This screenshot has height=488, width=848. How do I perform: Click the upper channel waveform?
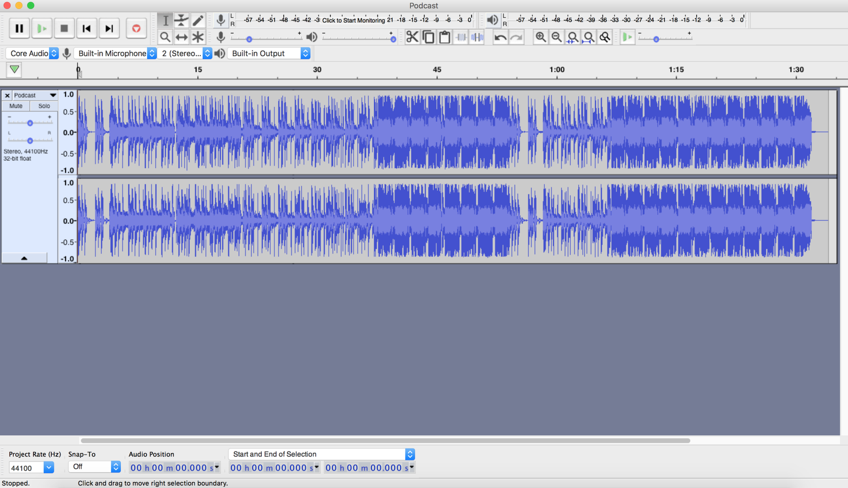[453, 132]
